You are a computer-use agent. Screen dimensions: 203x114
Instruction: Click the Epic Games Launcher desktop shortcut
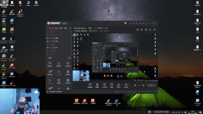point(12,58)
